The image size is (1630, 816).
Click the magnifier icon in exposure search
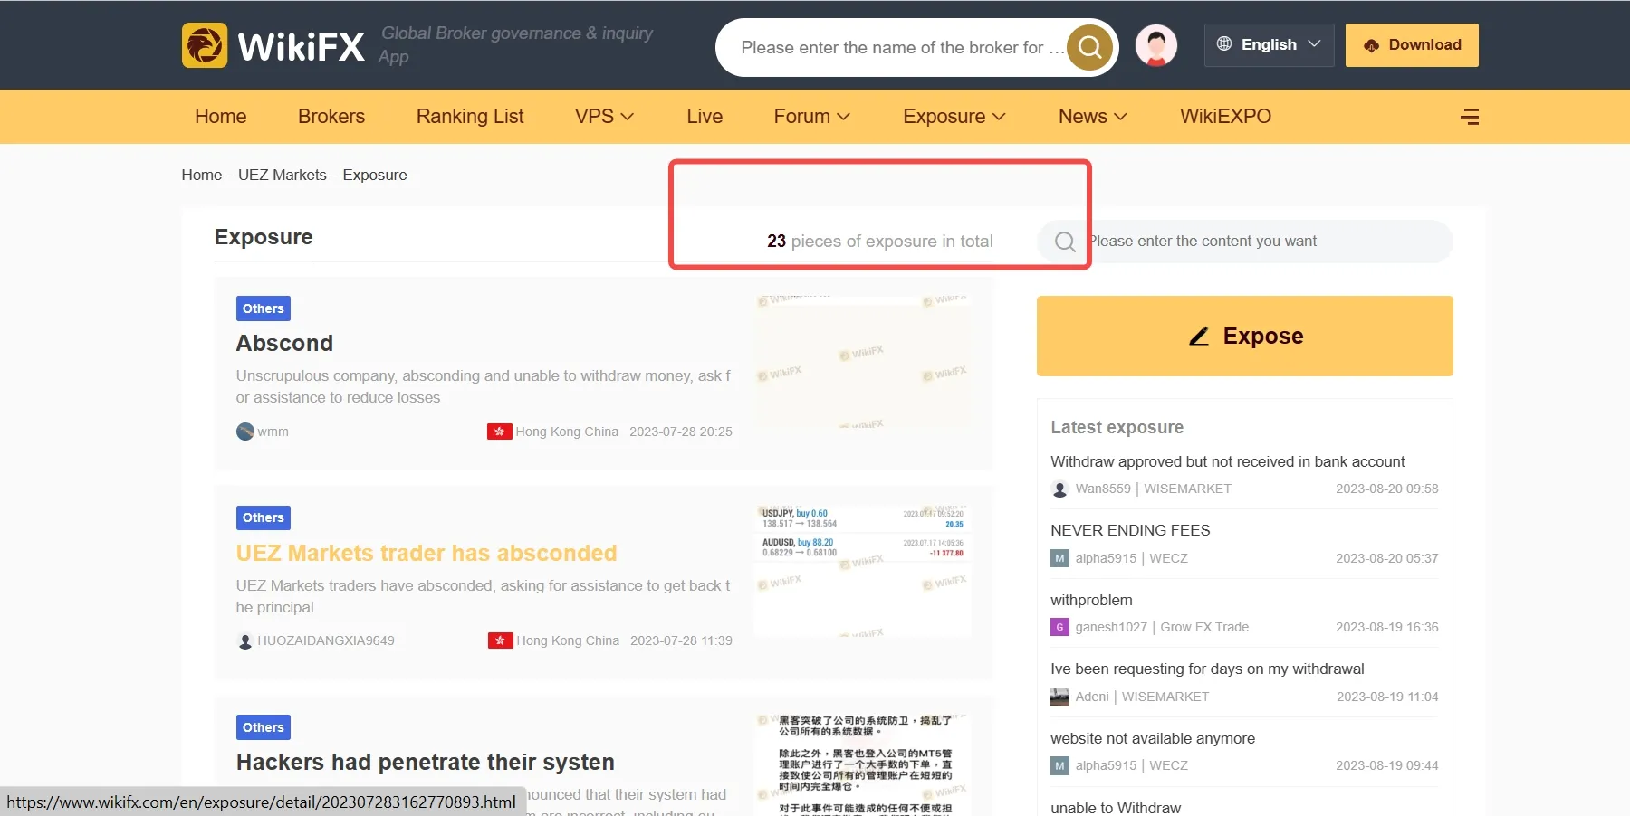pyautogui.click(x=1065, y=242)
